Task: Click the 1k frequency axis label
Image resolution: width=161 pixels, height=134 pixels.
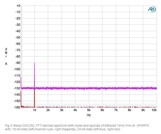Action: tap(35, 110)
